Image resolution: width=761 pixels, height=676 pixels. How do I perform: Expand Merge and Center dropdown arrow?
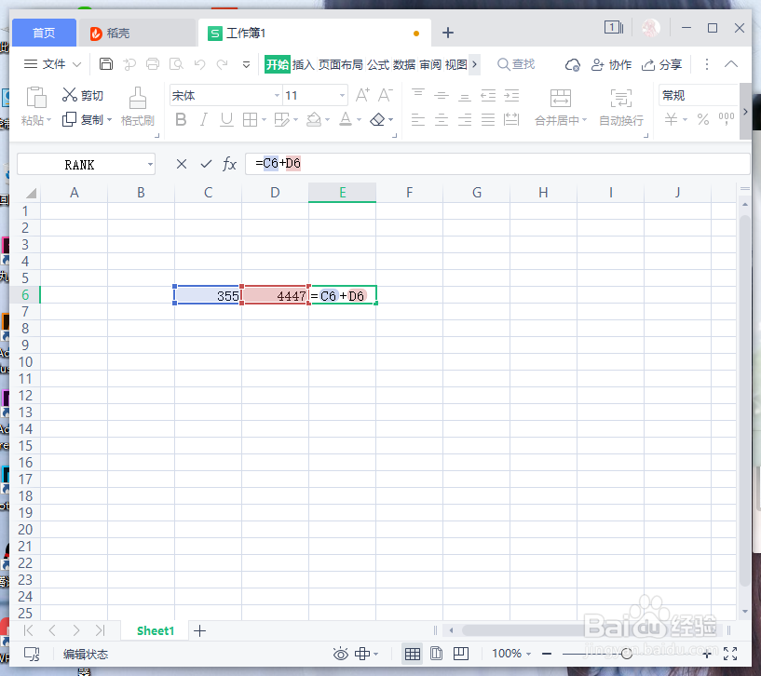click(x=584, y=120)
